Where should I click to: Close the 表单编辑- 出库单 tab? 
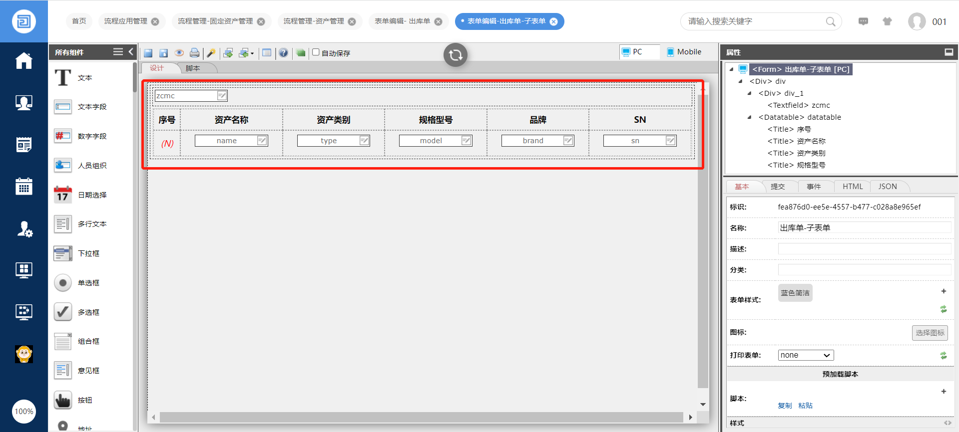coord(438,21)
